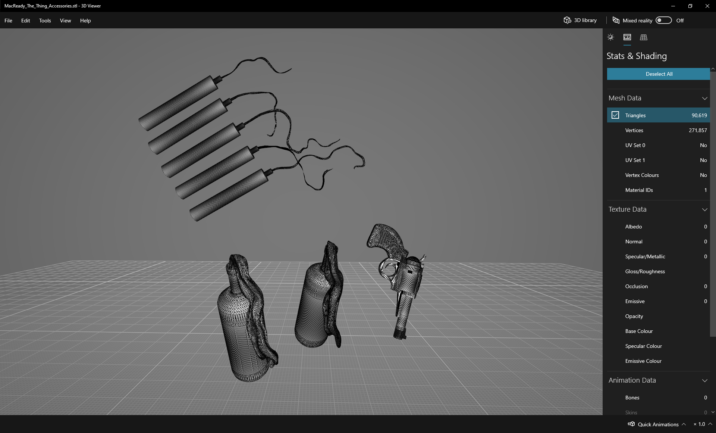Viewport: 716px width, 433px height.
Task: Select the Triangles checkbox icon in Mesh Data
Action: point(615,115)
